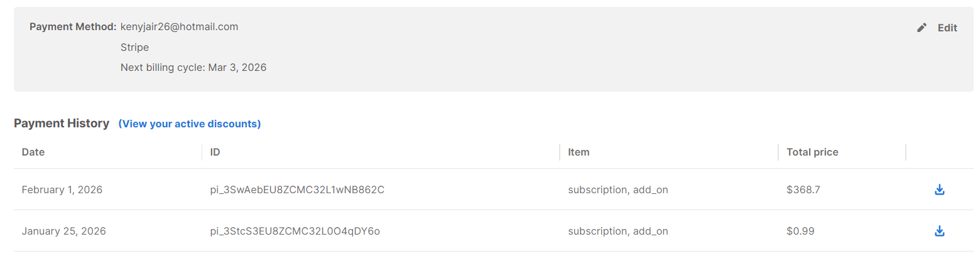The width and height of the screenshot is (978, 276).
Task: Select the January 25, 2026 date cell
Action: coord(63,231)
